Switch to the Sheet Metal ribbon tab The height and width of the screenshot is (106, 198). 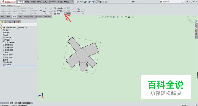[15, 17]
